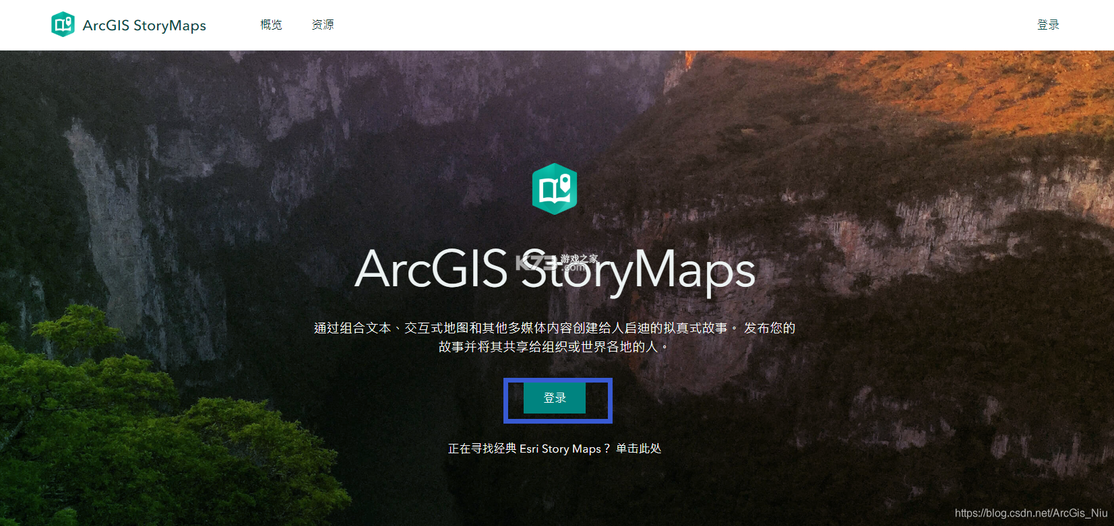Click the description line starting 通过组合文本
The height and width of the screenshot is (526, 1114).
555,328
